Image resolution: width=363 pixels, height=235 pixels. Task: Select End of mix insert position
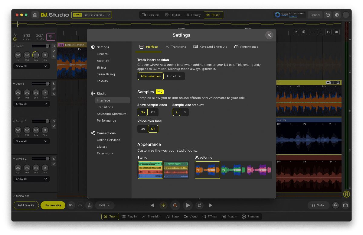(x=175, y=76)
